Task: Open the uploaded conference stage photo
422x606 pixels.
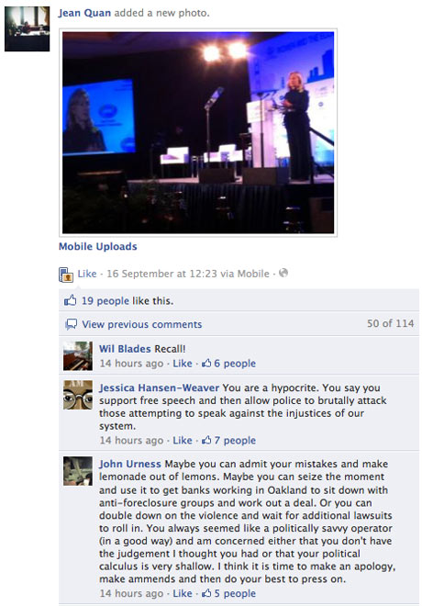Action: point(198,132)
